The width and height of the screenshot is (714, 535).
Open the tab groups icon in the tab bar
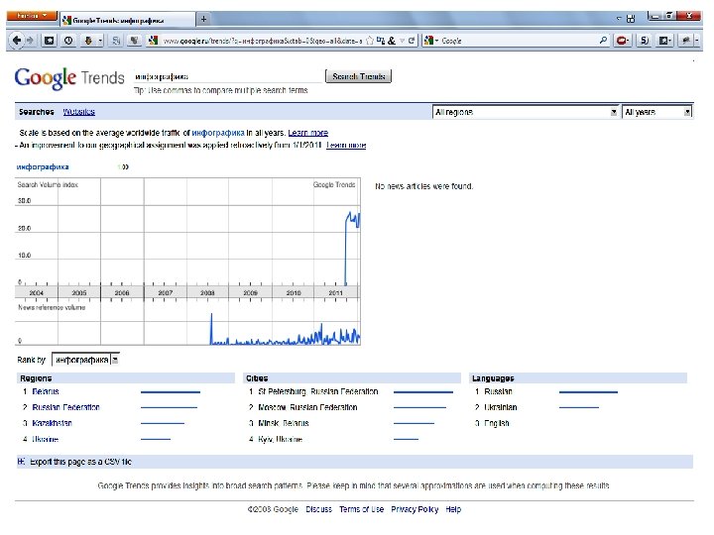(x=631, y=19)
